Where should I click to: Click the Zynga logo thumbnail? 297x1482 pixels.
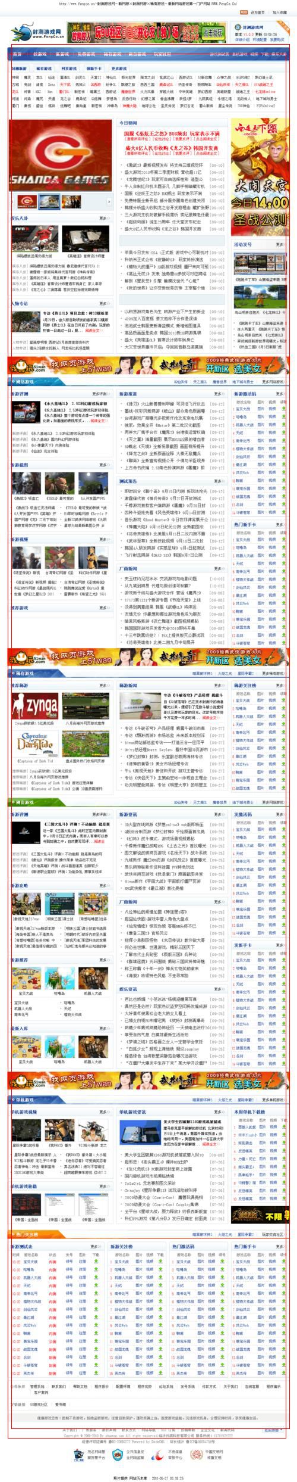pos(34,705)
